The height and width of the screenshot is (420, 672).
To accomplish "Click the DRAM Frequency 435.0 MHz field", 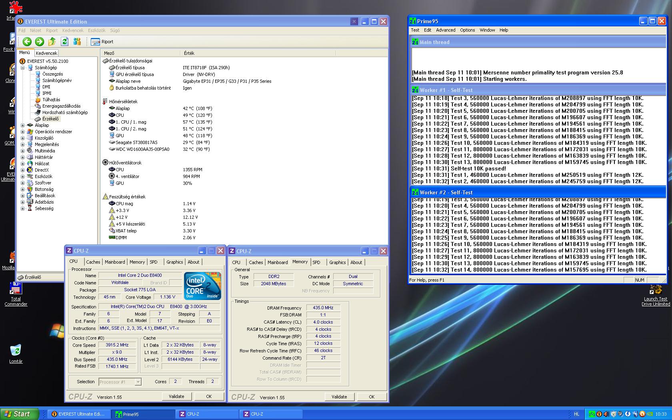I will [x=323, y=308].
